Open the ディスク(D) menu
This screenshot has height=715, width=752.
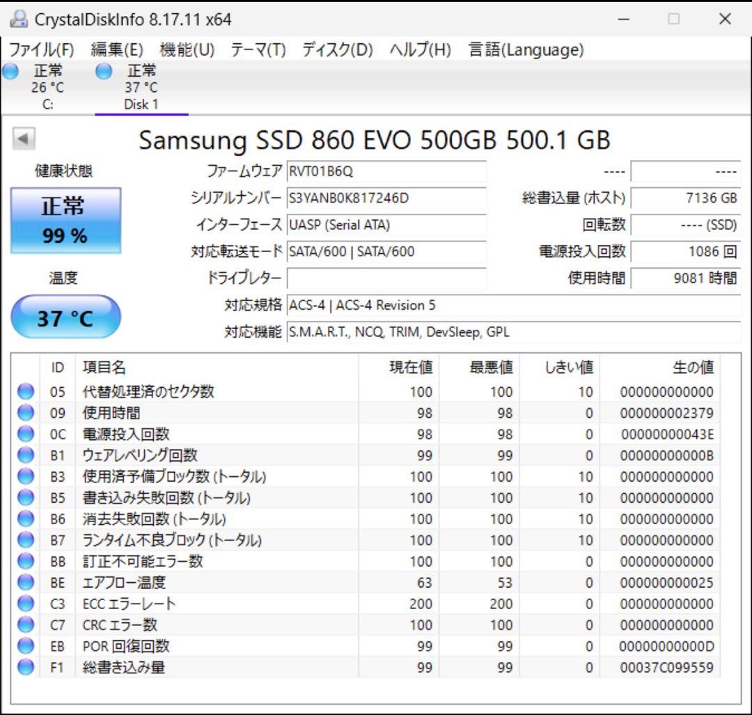pos(338,49)
